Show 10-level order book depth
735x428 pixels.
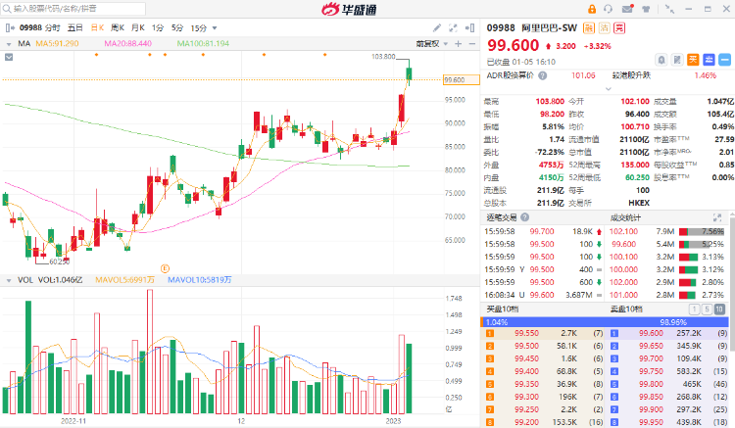click(x=719, y=309)
